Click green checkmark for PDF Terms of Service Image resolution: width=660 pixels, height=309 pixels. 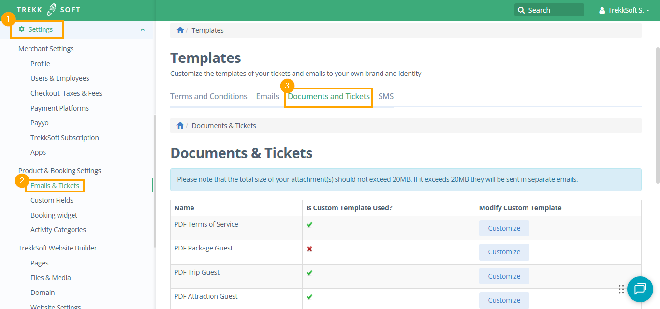pos(309,225)
